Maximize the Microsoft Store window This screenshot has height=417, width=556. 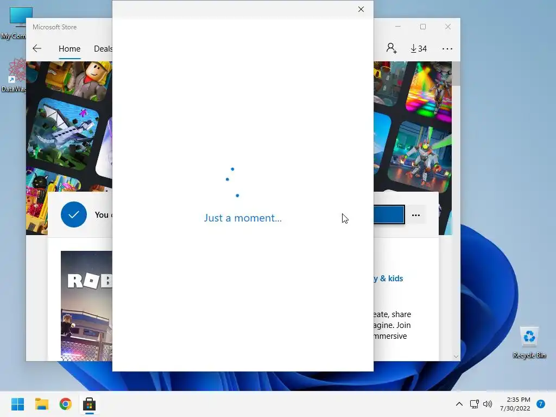(422, 27)
